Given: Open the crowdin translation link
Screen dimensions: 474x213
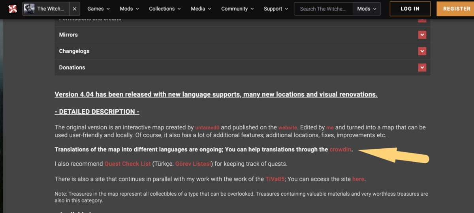Looking at the screenshot, I should (x=340, y=149).
